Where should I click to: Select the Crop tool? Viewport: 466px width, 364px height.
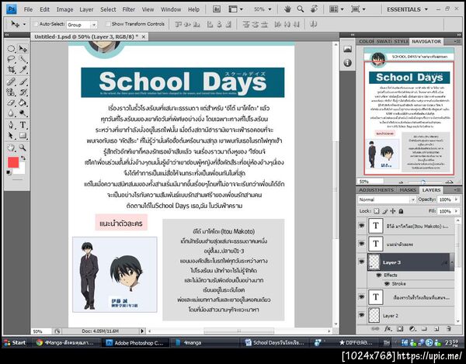pyautogui.click(x=11, y=70)
